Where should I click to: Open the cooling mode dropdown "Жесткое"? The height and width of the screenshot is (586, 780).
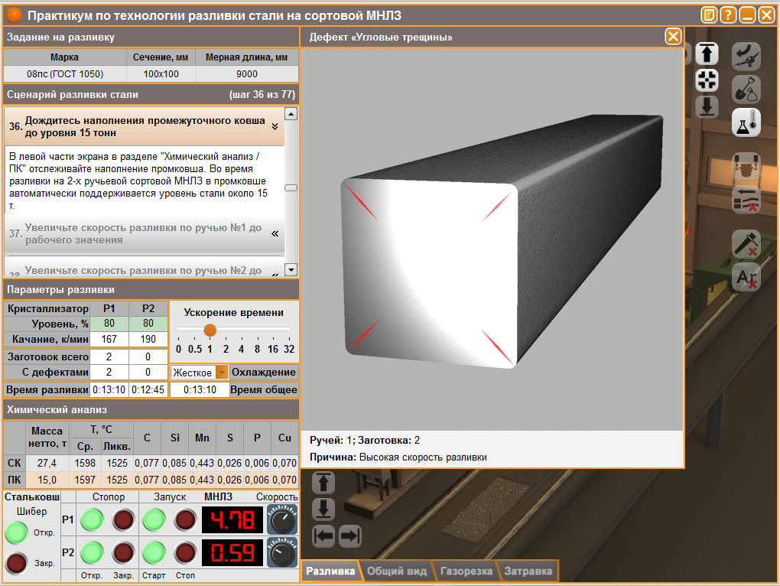point(199,372)
